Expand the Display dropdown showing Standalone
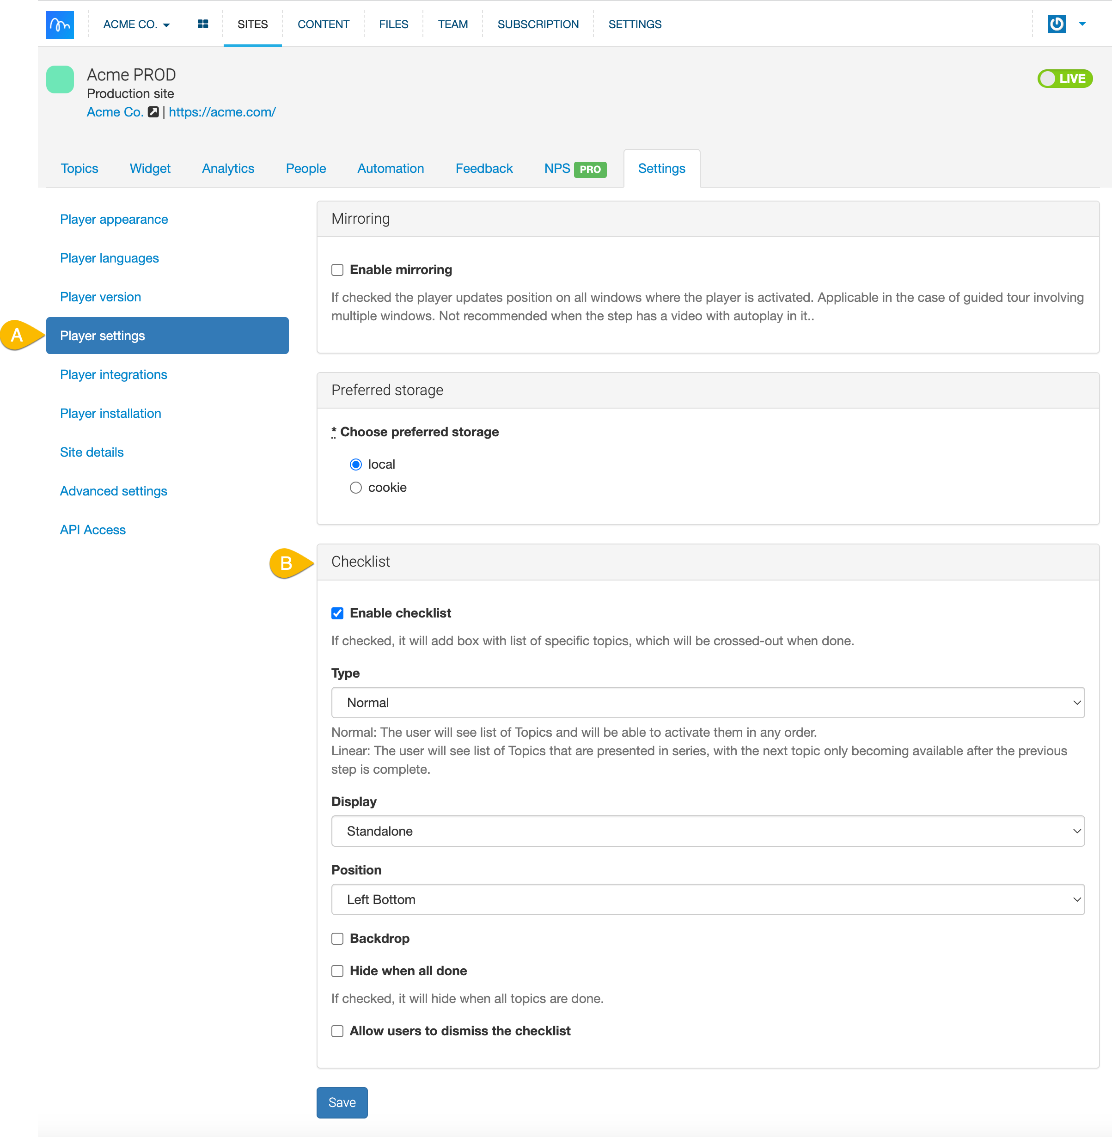This screenshot has height=1137, width=1112. [x=707, y=831]
